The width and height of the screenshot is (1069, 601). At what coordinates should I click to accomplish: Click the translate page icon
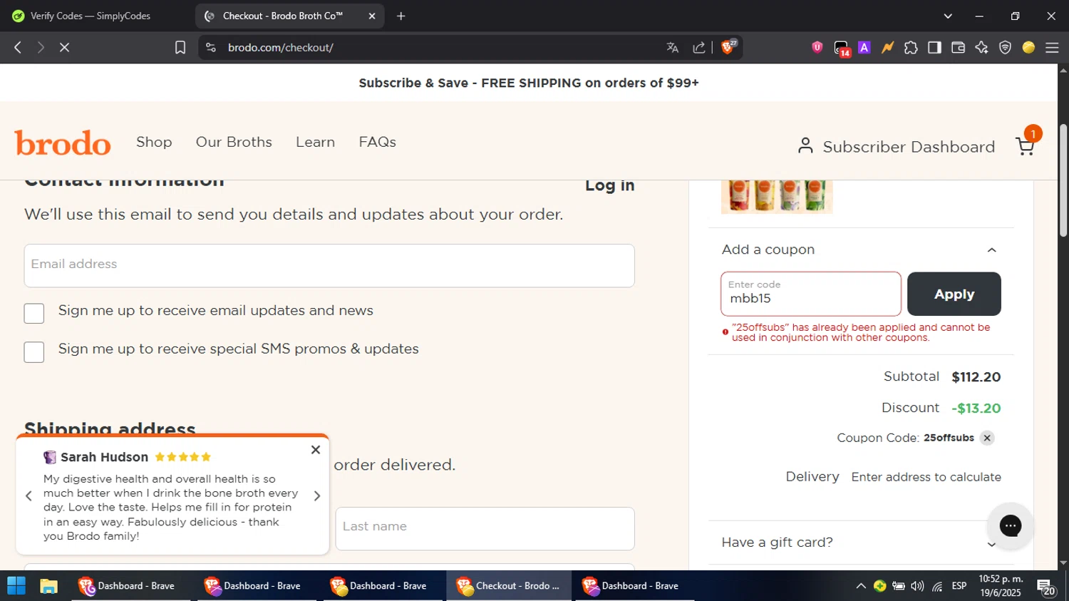click(x=672, y=47)
